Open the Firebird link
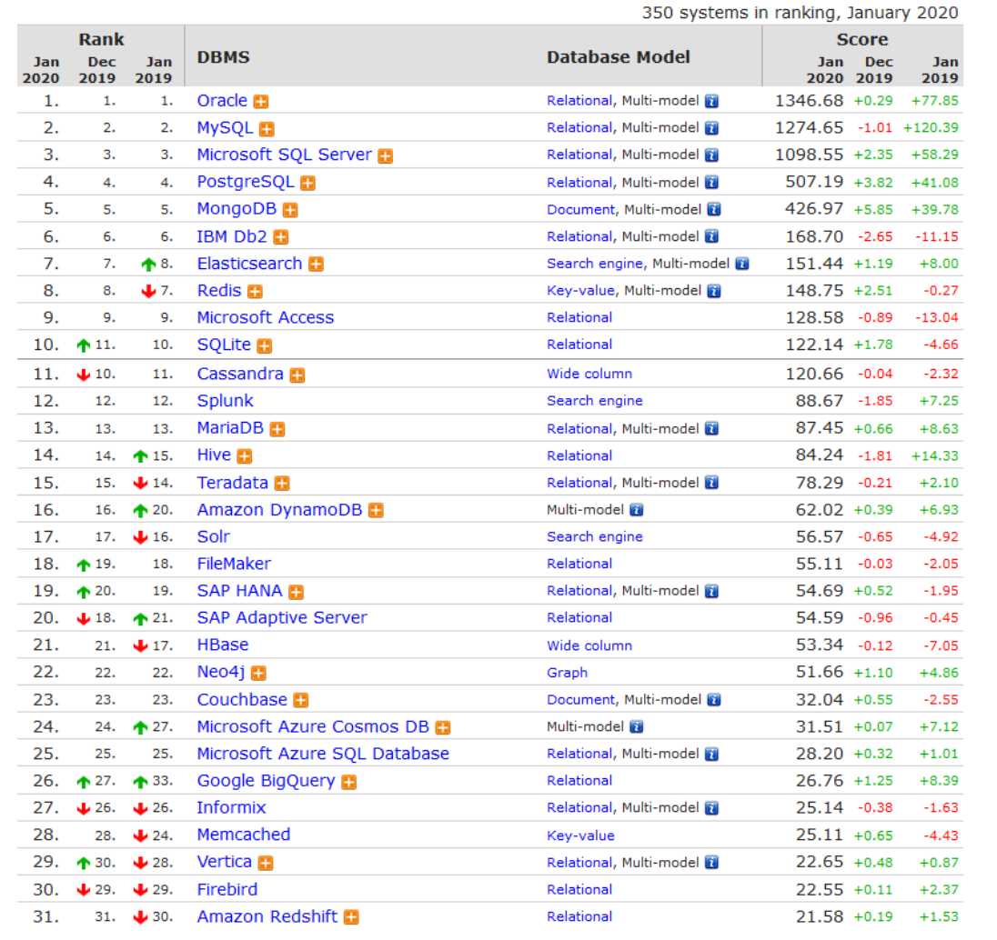This screenshot has height=940, width=997. point(227,890)
